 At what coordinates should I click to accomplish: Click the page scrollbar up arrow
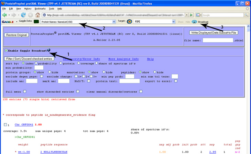tap(248, 26)
